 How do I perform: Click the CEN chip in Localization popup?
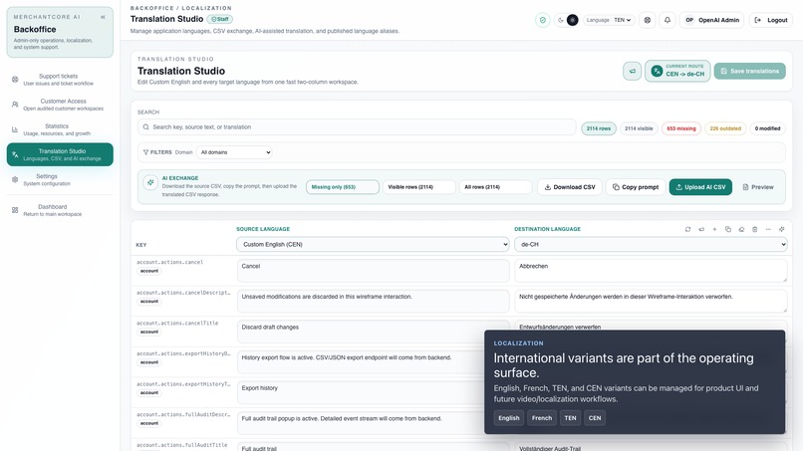coord(595,418)
